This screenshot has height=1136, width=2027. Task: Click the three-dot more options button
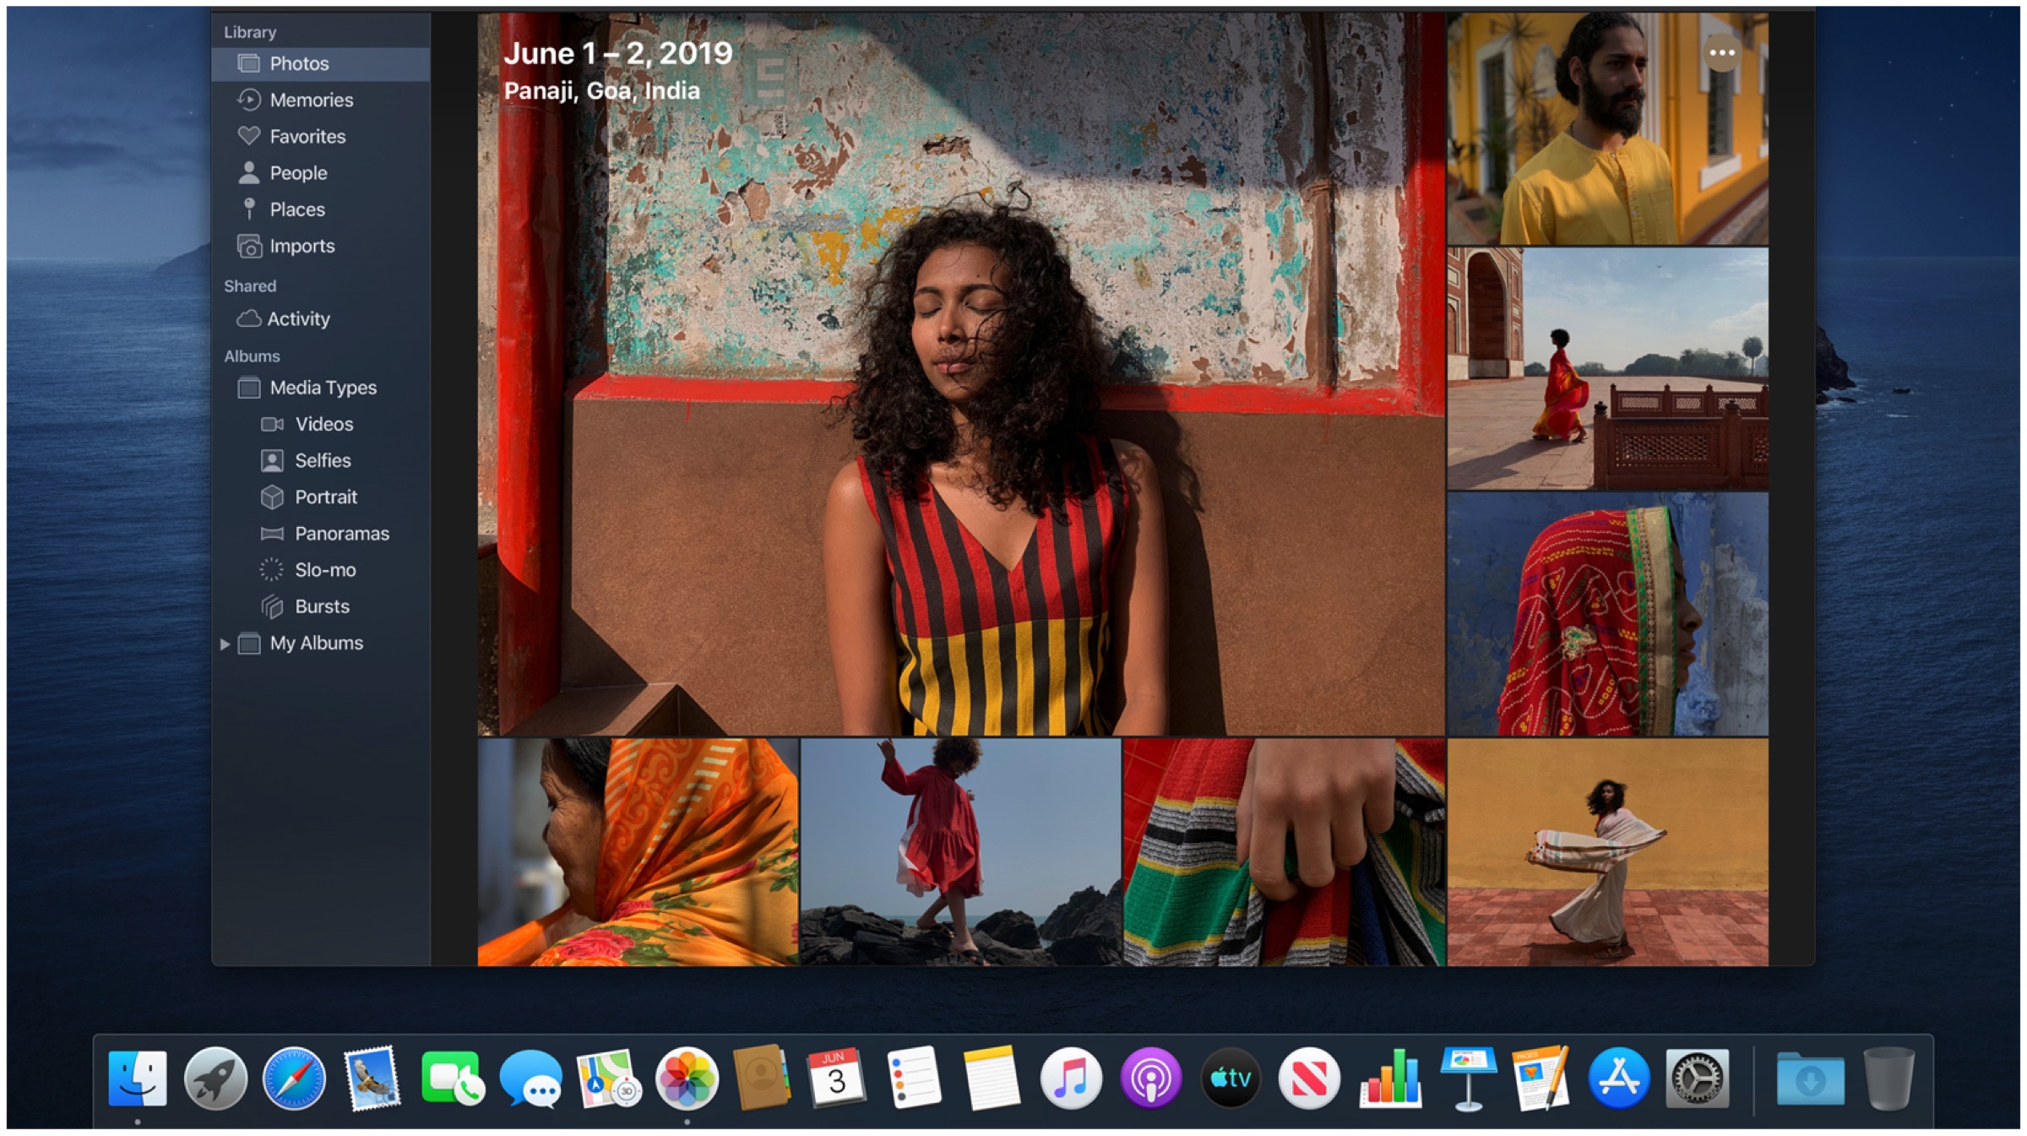tap(1721, 53)
